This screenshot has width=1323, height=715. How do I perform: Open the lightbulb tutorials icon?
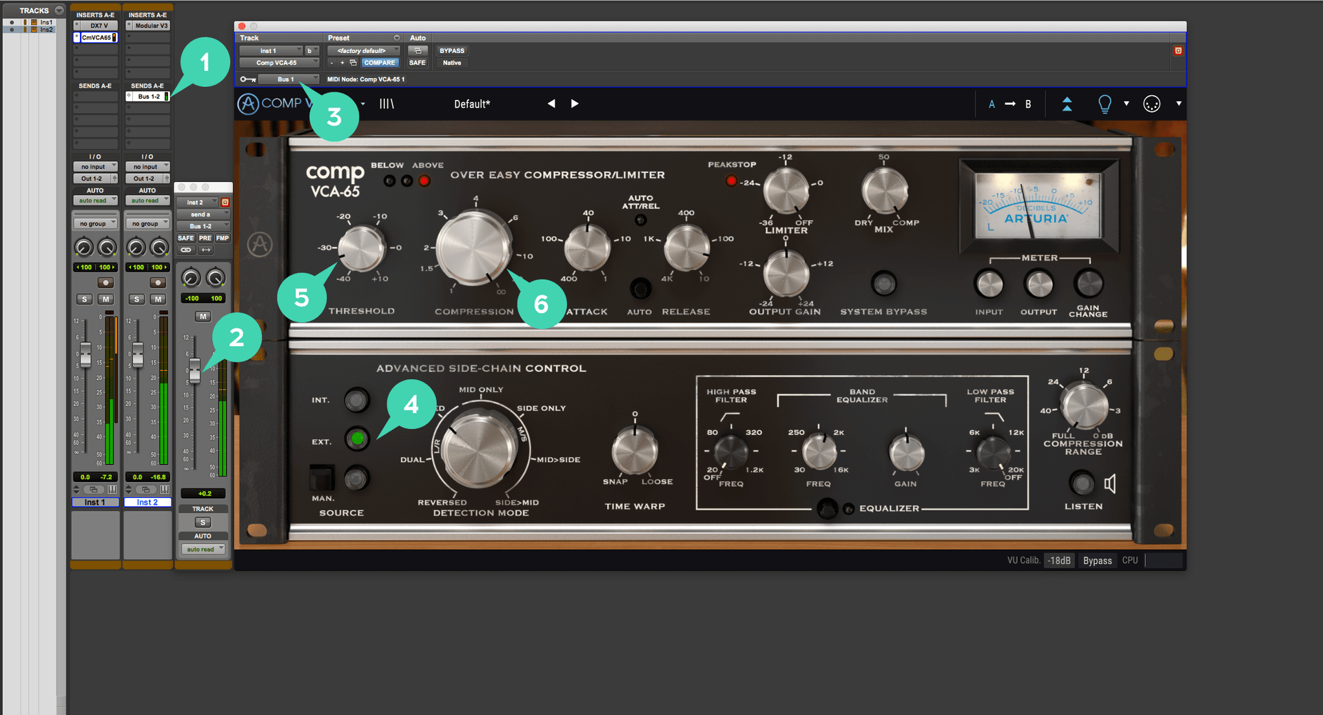click(1105, 104)
